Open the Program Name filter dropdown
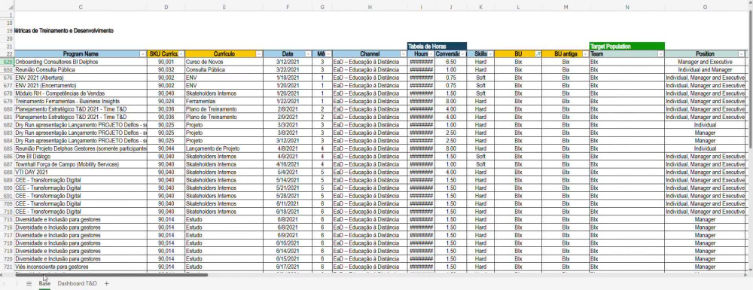This screenshot has height=290, width=753. [x=143, y=54]
